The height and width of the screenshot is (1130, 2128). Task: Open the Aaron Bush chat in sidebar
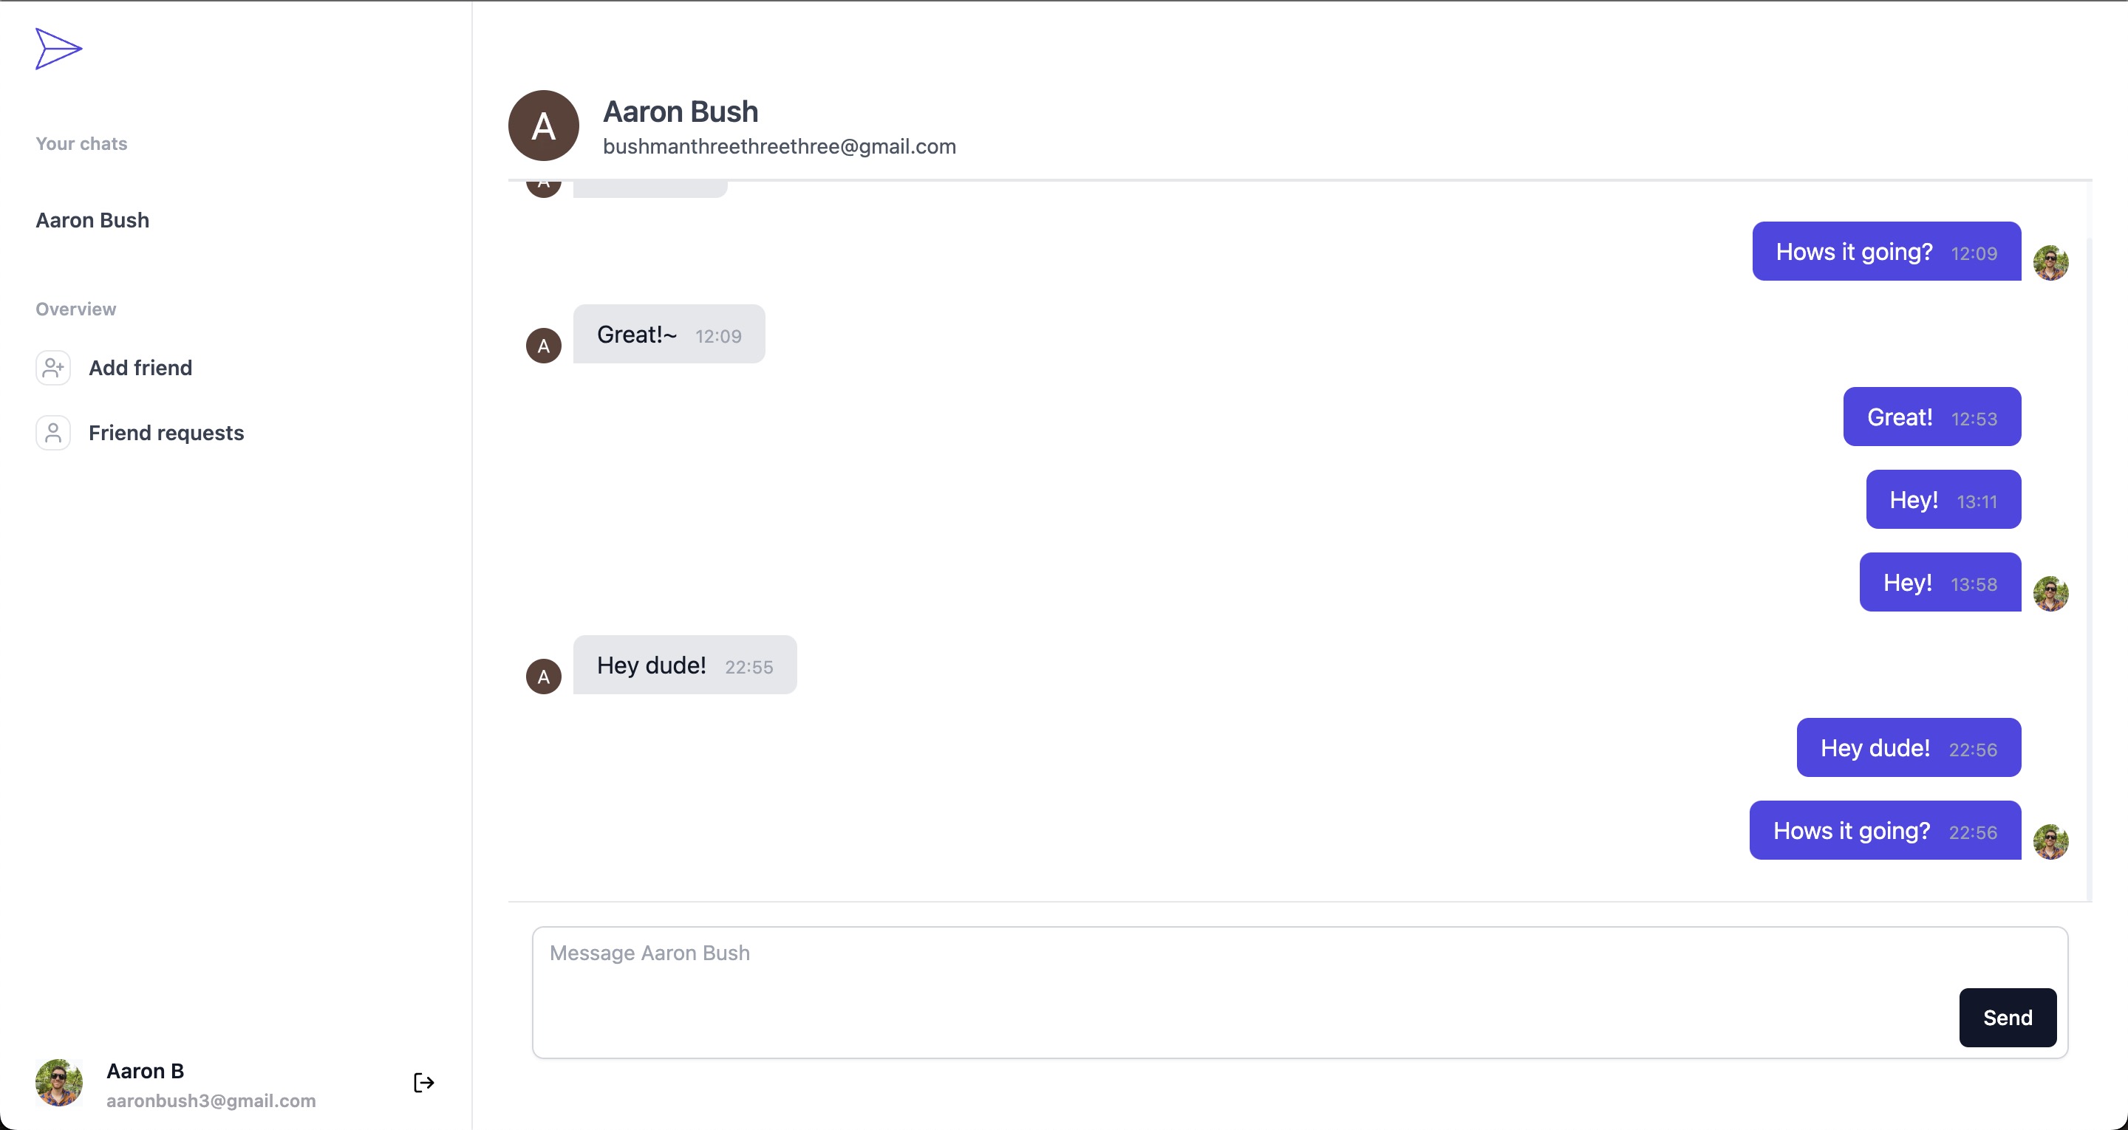[x=92, y=221]
